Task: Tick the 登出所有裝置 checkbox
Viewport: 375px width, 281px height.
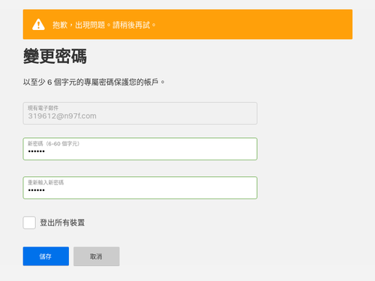Action: pos(29,223)
